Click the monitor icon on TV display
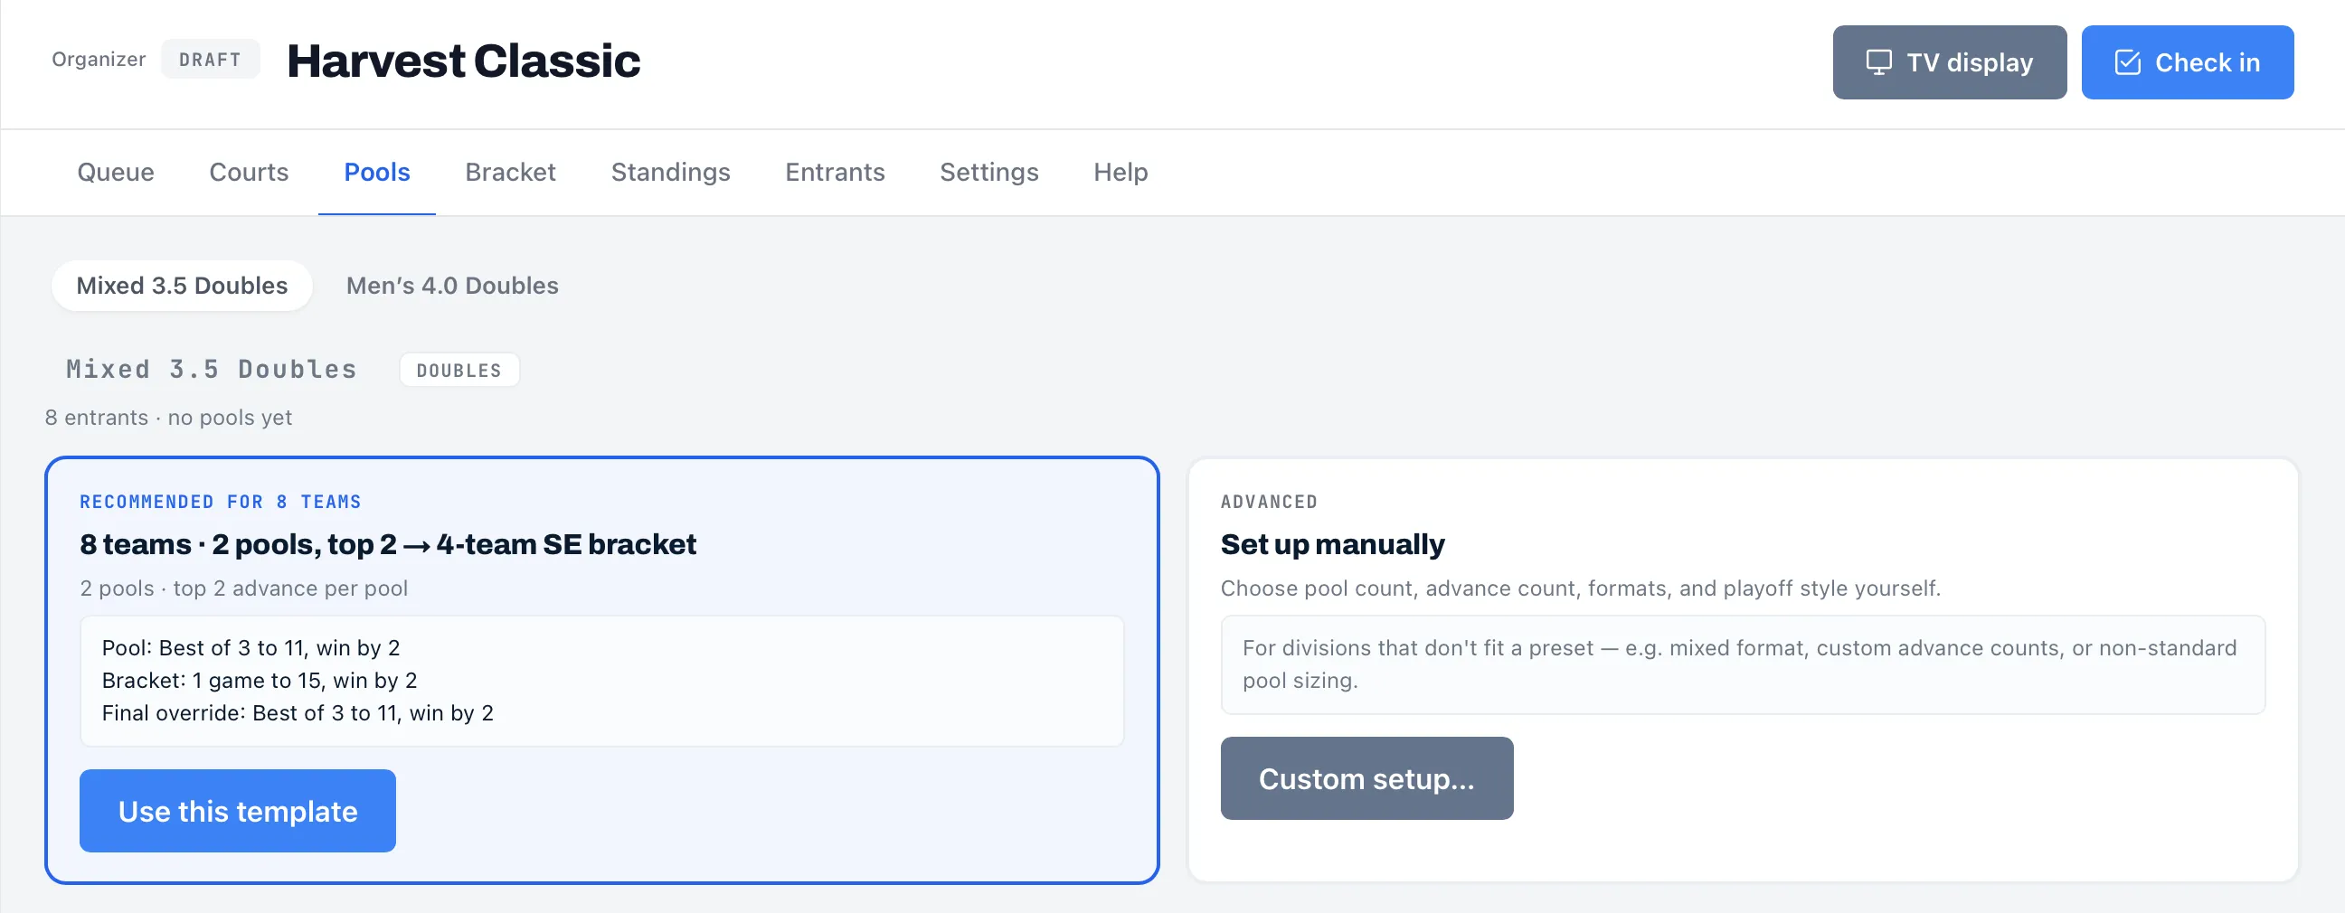Screen dimensions: 2345x913 1878,61
